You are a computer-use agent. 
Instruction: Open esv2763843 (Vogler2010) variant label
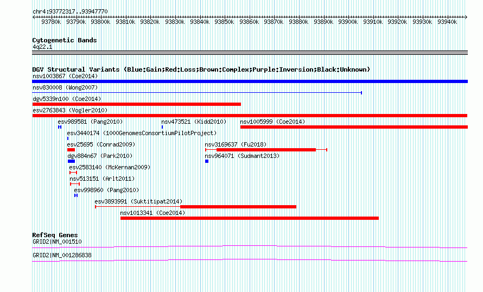(x=70, y=110)
